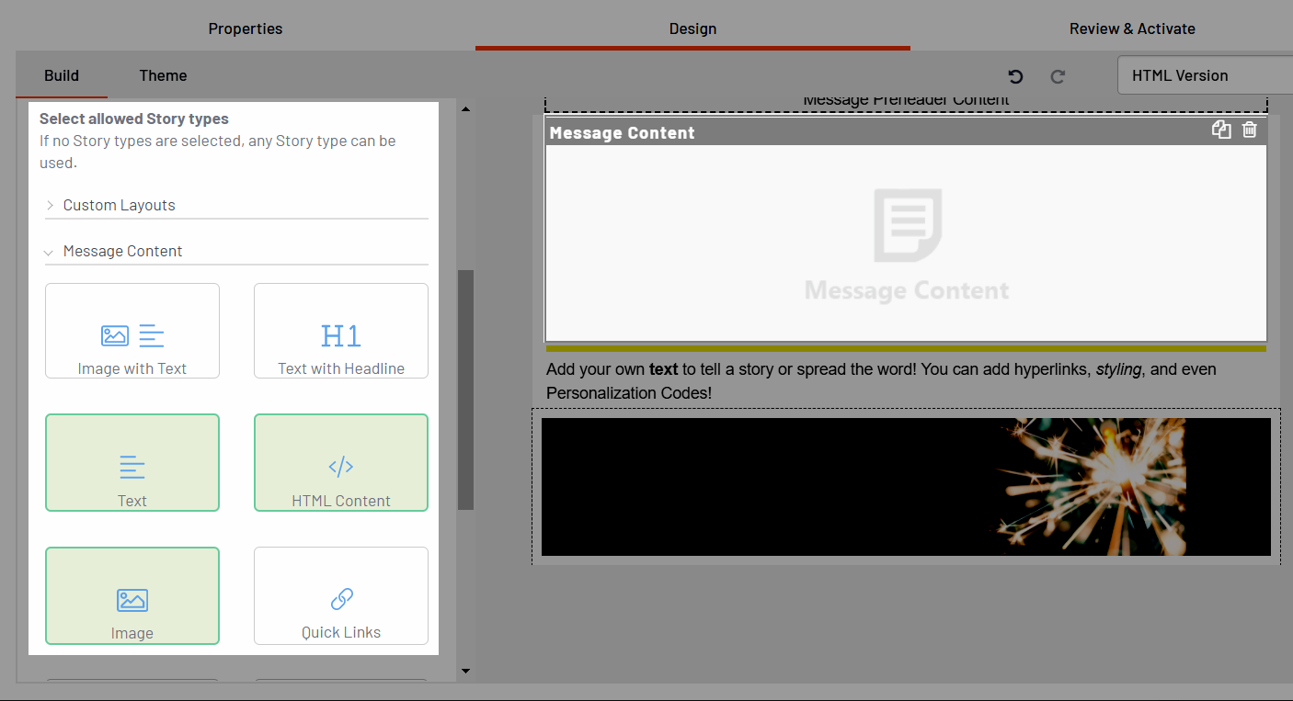Open the Build tab
Screen dimensions: 1293x701
click(62, 75)
